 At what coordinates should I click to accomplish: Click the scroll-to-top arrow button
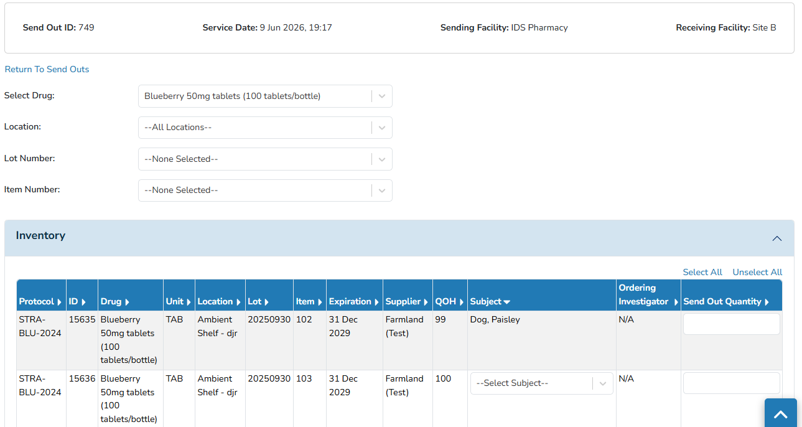click(780, 413)
